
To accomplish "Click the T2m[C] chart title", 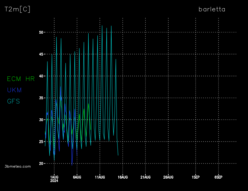I will pyautogui.click(x=17, y=9).
